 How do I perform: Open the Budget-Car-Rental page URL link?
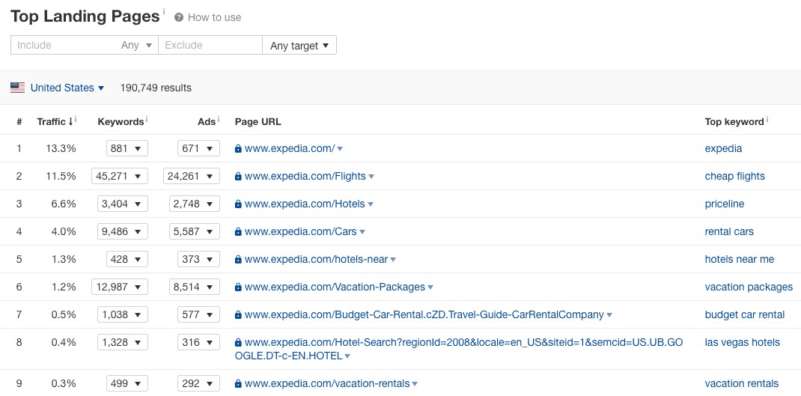tap(424, 314)
